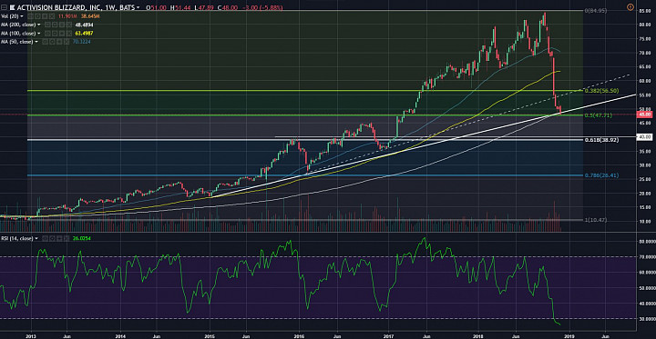Select the MA (50, close) legend label
The height and width of the screenshot is (339, 656).
click(16, 42)
